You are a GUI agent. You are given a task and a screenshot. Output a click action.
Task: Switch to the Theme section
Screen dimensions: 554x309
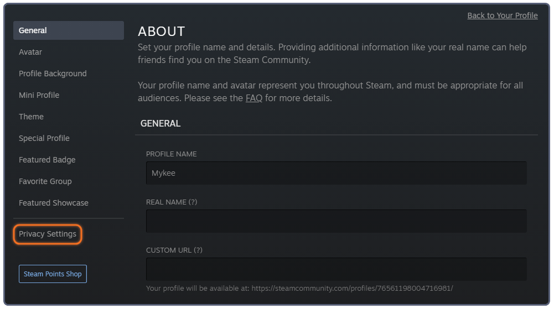tap(31, 117)
